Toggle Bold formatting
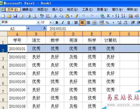This screenshot has height=109, width=140. [57, 23]
